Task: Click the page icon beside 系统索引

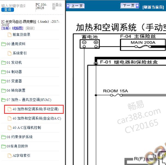Action: pyautogui.click(x=10, y=53)
